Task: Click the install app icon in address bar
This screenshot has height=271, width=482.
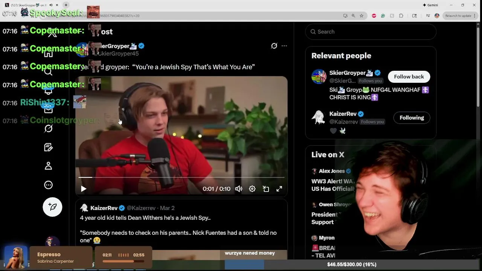Action: coord(345,16)
